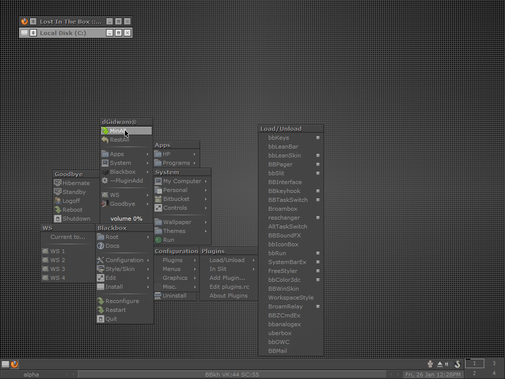Open Menus in Configuration menu
505x379 pixels.
176,269
